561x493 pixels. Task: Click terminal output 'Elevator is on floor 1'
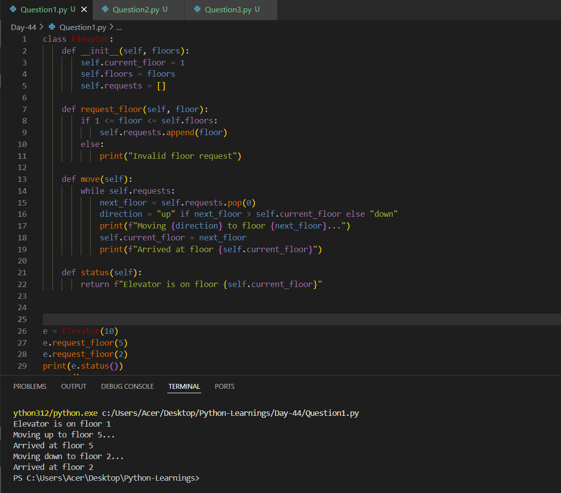point(62,424)
